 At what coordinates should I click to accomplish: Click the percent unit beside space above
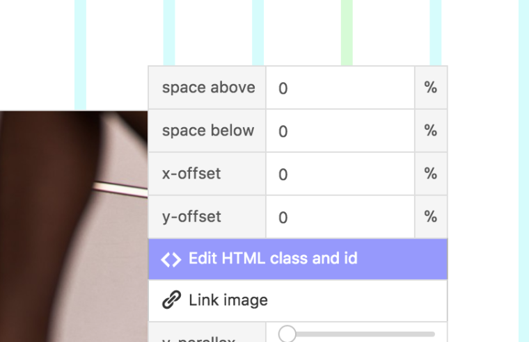click(x=431, y=88)
